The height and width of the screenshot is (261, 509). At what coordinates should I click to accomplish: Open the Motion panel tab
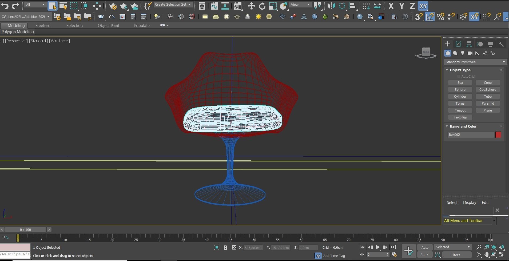(x=480, y=44)
